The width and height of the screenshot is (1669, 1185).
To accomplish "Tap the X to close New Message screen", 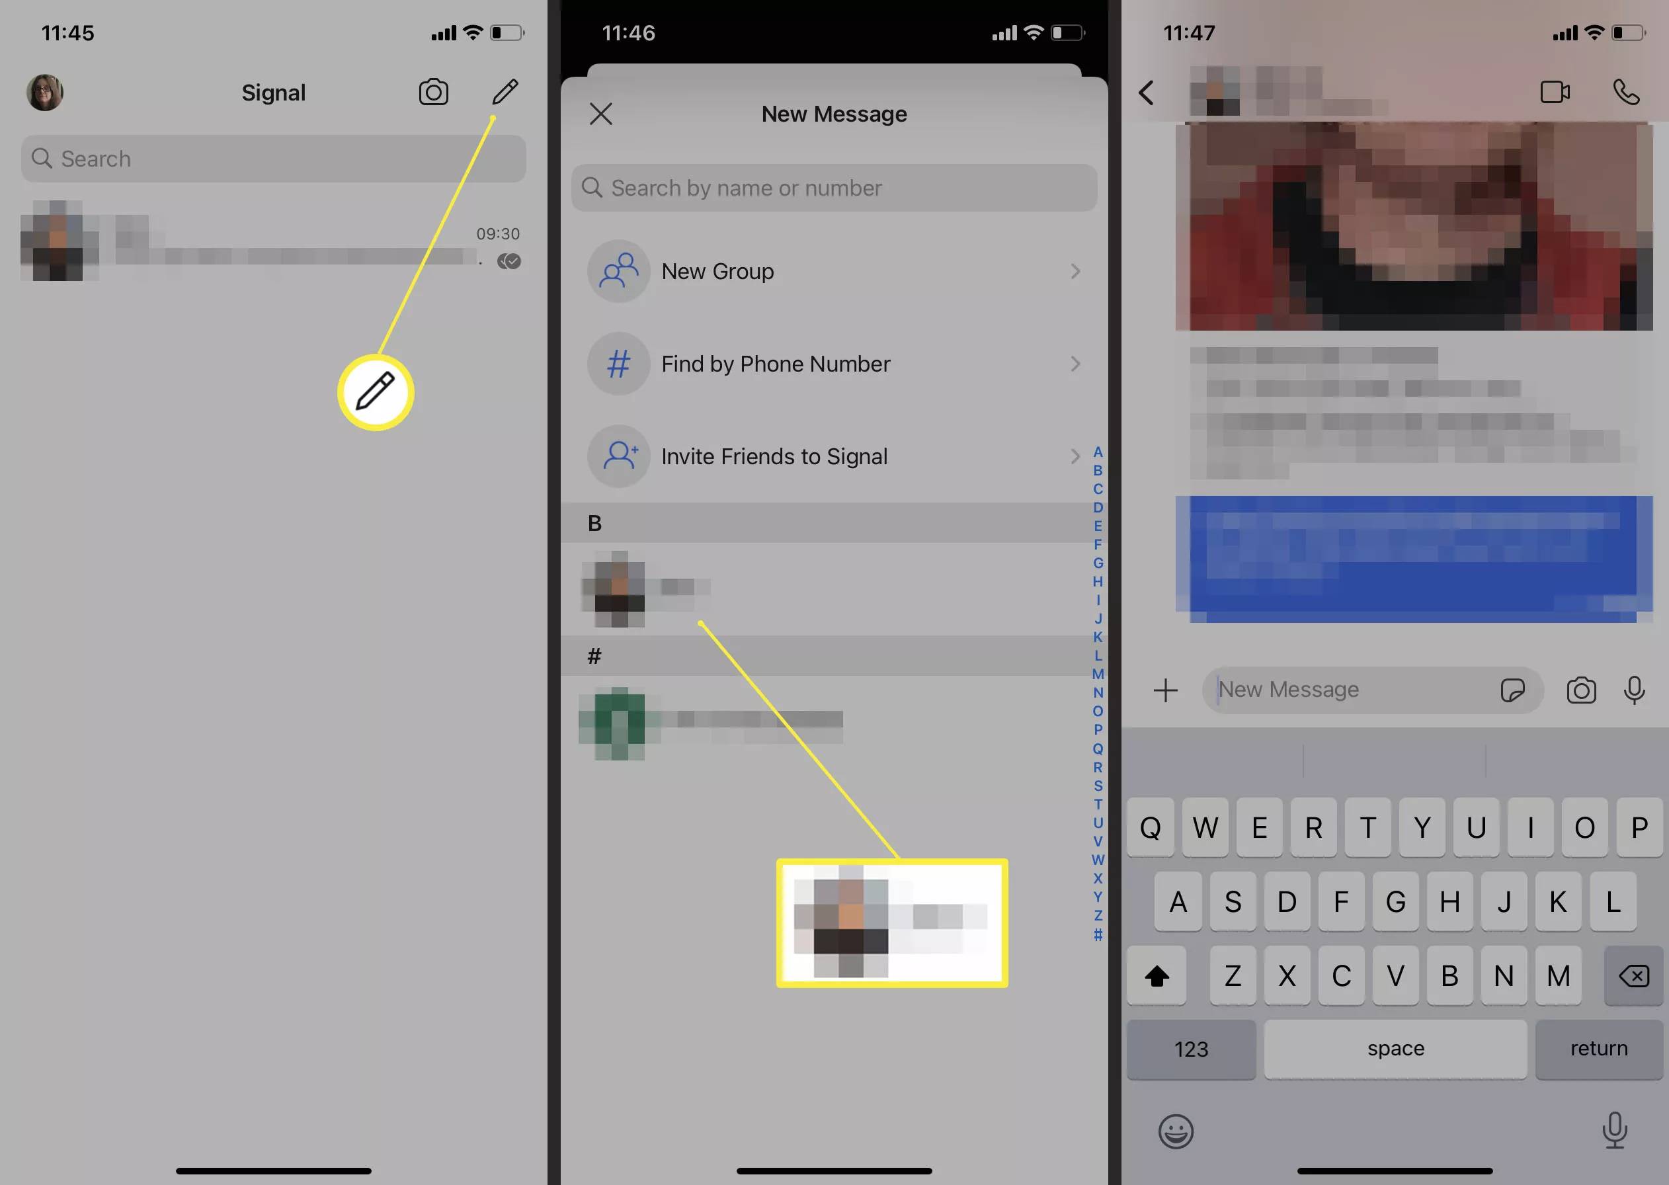I will coord(600,114).
